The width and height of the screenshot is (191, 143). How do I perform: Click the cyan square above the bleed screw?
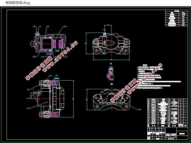[111, 63]
